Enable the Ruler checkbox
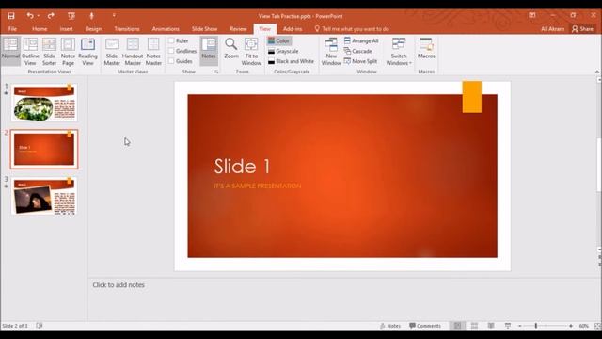The height and width of the screenshot is (339, 602). (171, 40)
